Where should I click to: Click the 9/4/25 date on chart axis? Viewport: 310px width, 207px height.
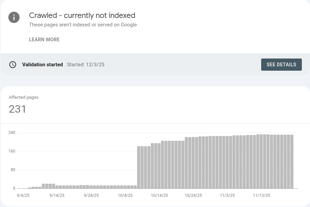tap(23, 195)
